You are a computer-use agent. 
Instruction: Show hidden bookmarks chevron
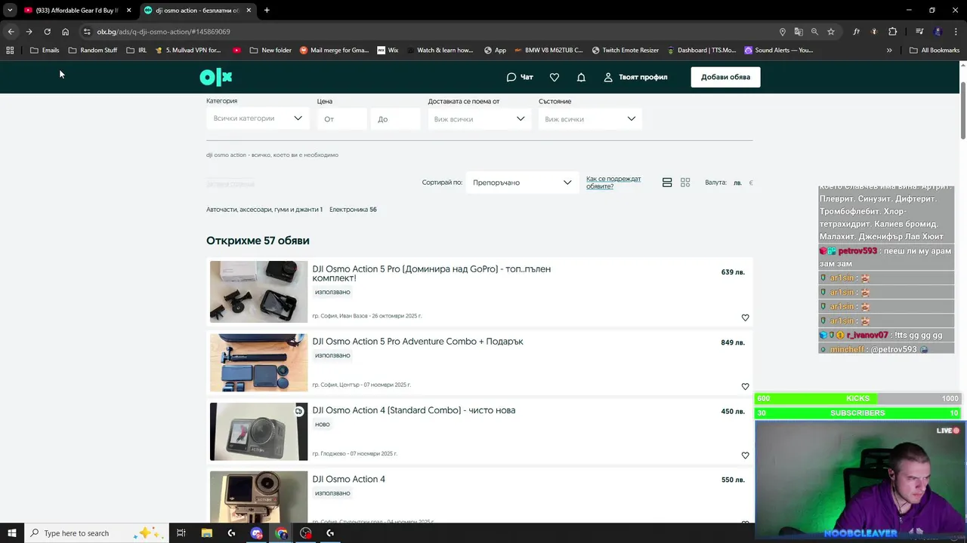point(889,51)
